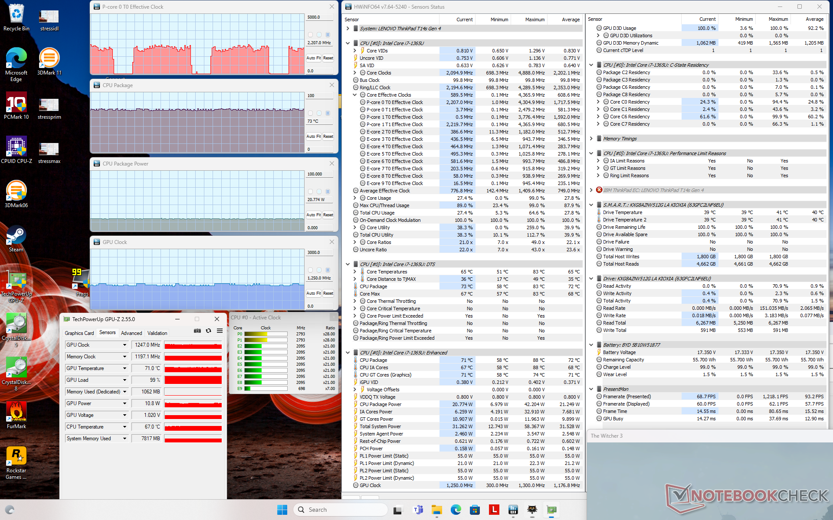Expand the Core Temperatures row

(355, 272)
